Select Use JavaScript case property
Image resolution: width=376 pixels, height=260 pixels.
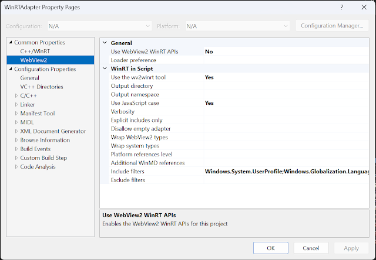(x=135, y=103)
